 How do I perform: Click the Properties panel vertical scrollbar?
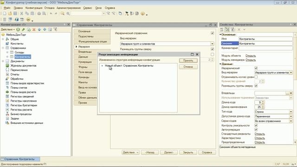tap(295, 88)
